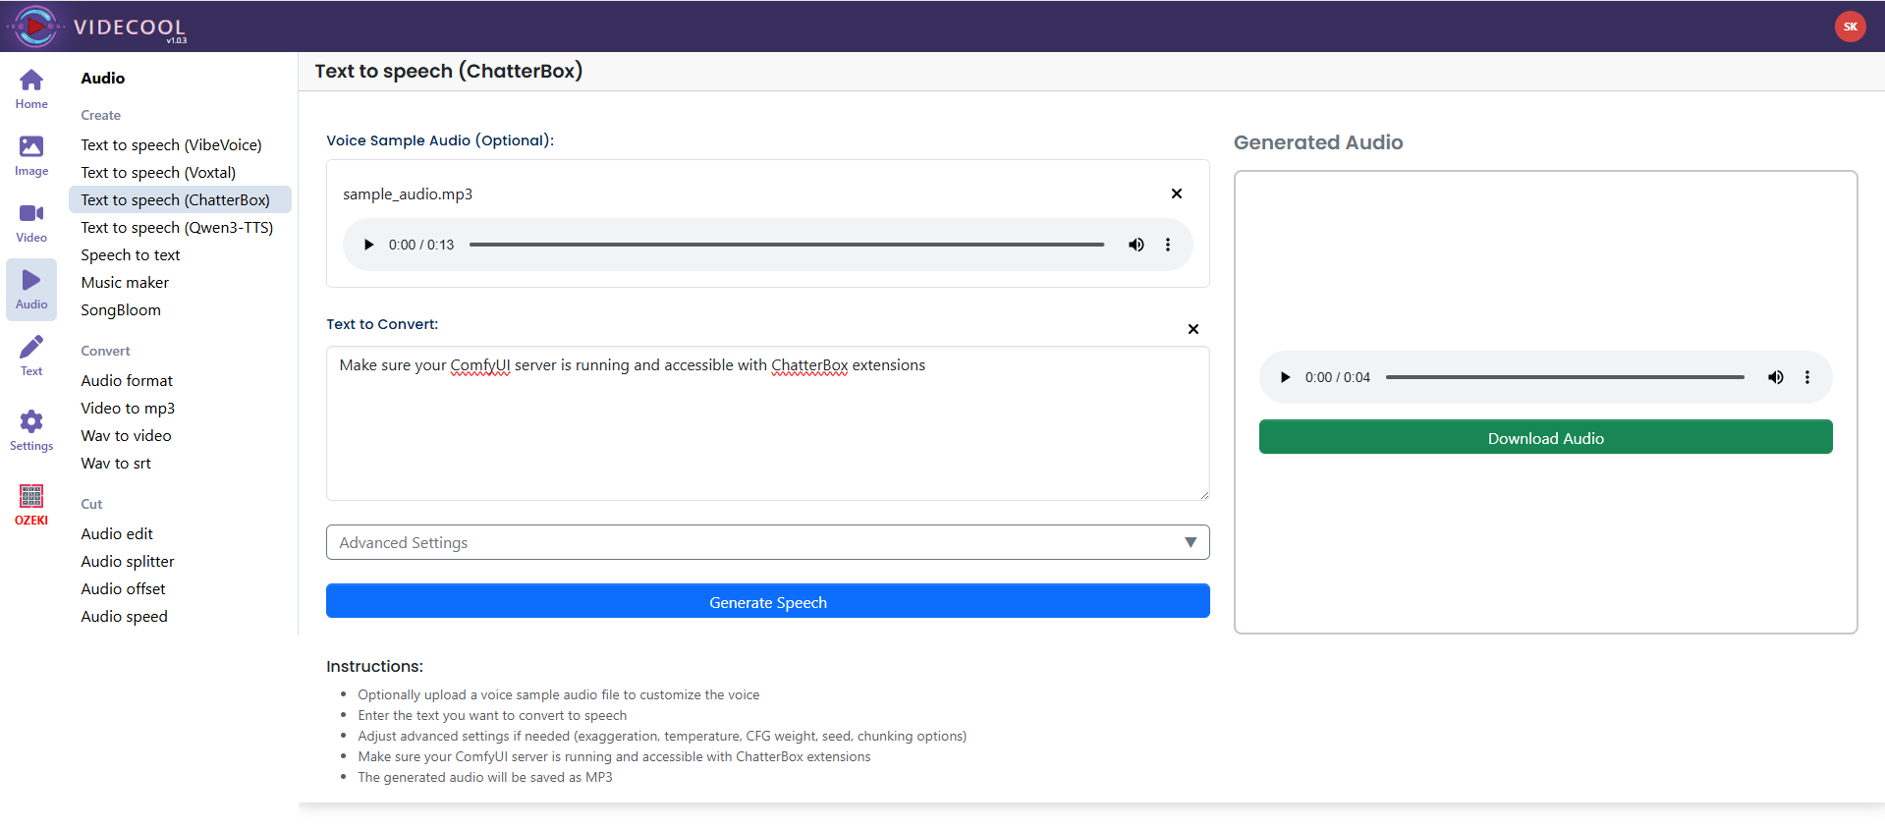Open the SK user avatar menu
The width and height of the screenshot is (1885, 828).
[x=1850, y=27]
